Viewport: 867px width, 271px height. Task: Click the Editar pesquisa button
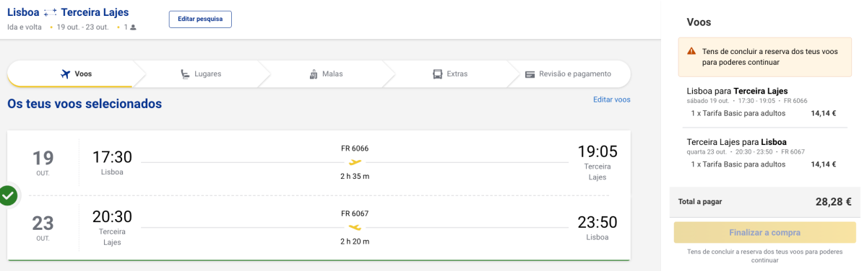coord(200,19)
